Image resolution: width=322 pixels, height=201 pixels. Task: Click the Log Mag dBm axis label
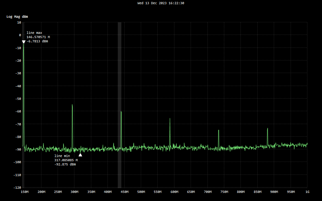click(x=17, y=16)
